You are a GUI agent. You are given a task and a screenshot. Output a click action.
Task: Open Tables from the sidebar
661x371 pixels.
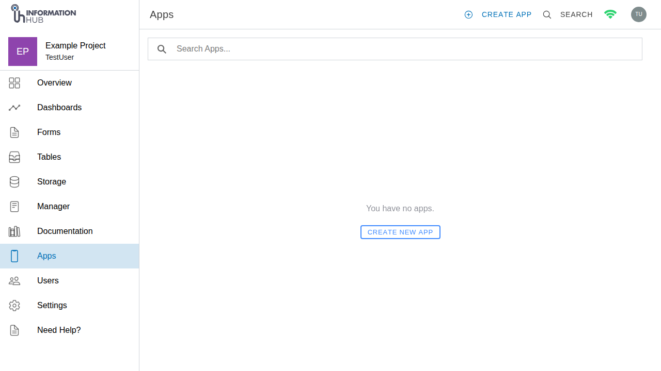click(70, 157)
